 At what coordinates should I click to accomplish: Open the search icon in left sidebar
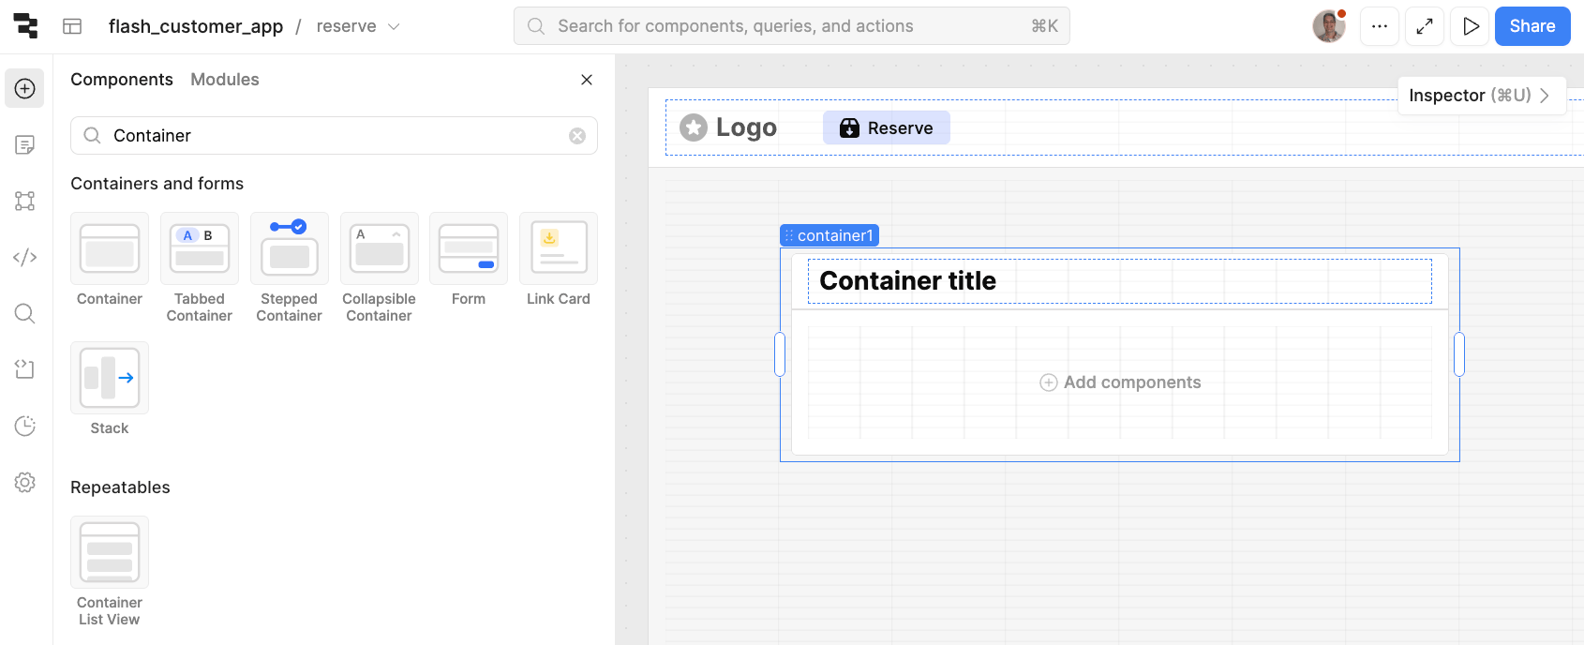coord(25,313)
